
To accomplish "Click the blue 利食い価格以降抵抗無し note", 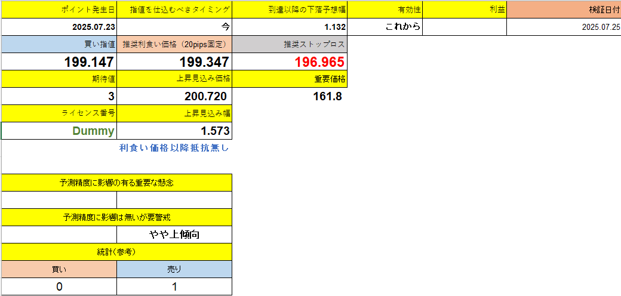I will click(174, 149).
